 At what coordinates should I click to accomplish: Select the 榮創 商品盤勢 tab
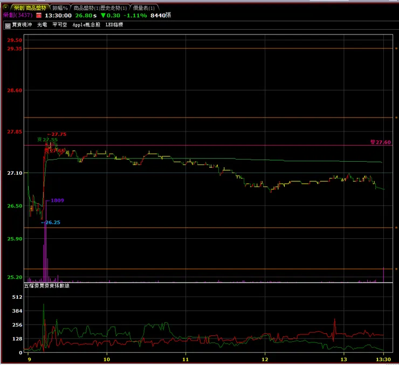coord(30,8)
